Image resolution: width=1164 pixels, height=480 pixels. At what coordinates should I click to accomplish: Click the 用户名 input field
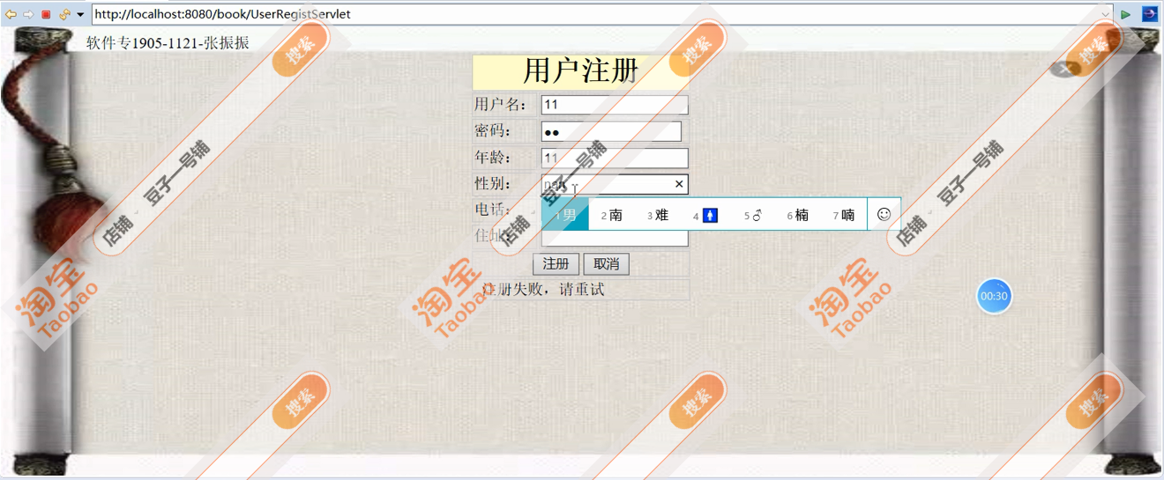(615, 105)
